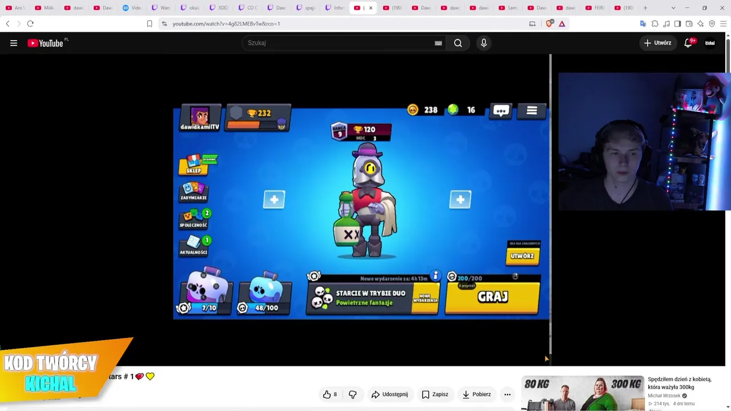Toggle the browser sidebar panel
The width and height of the screenshot is (731, 411).
[677, 23]
